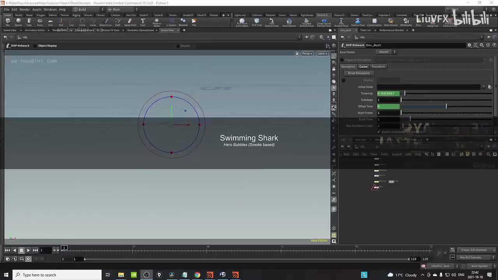The width and height of the screenshot is (498, 280).
Task: Open the Initial State file chooser icon
Action: tap(489, 87)
